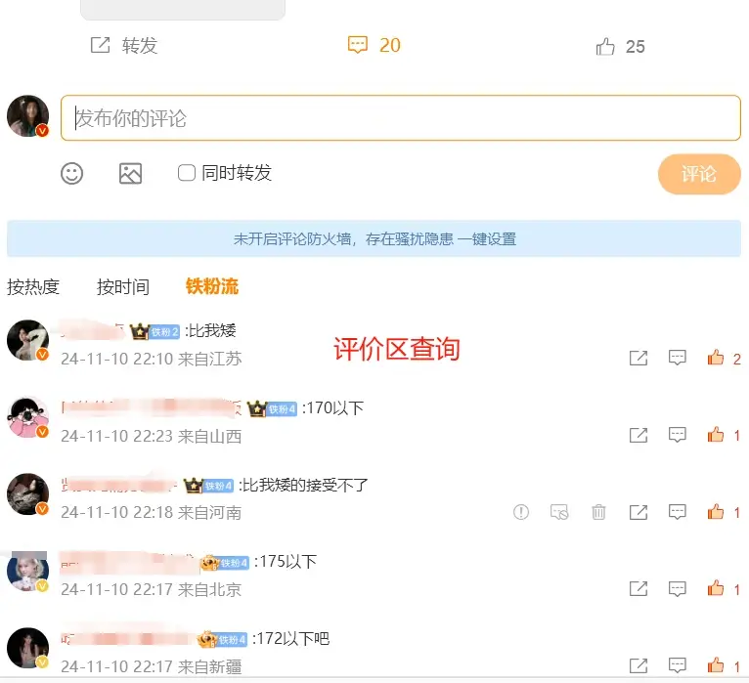Select the 铁粉流 tab
The height and width of the screenshot is (683, 749).
click(212, 286)
